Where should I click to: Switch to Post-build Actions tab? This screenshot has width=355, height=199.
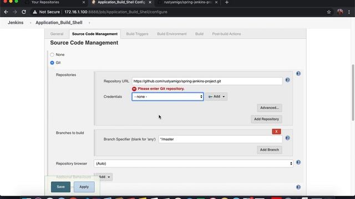point(226,34)
